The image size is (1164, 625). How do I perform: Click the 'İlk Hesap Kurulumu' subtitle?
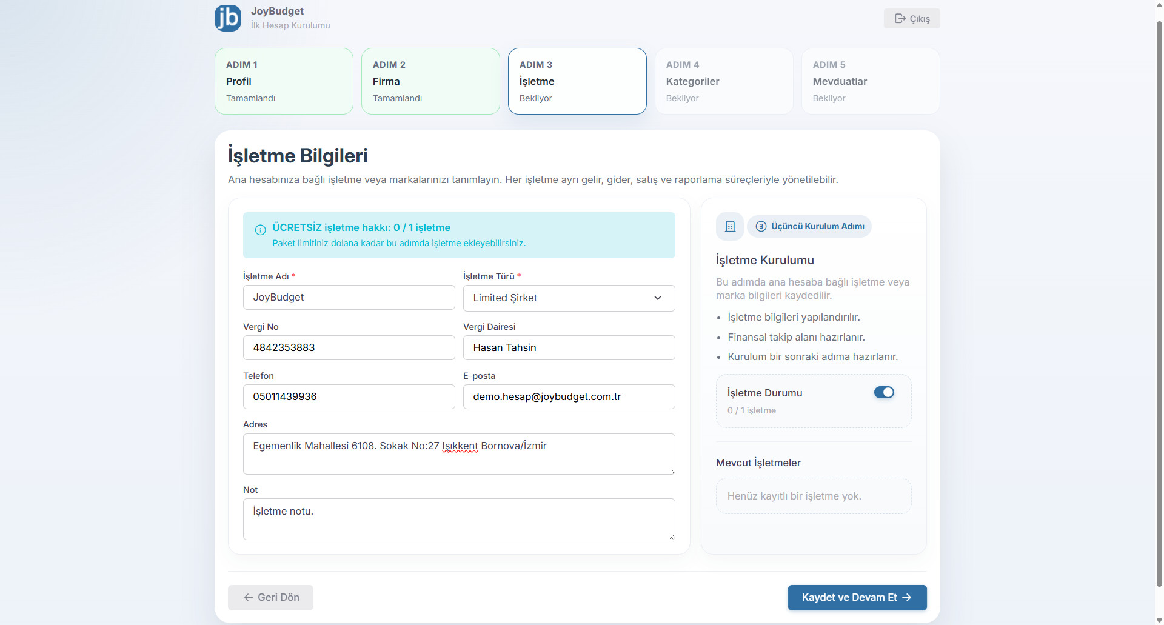290,25
